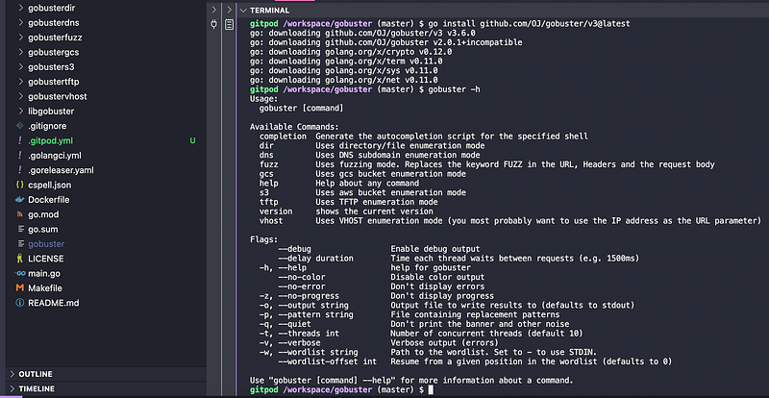Click the 'Available Commands:' heading
This screenshot has width=769, height=398.
coord(294,127)
